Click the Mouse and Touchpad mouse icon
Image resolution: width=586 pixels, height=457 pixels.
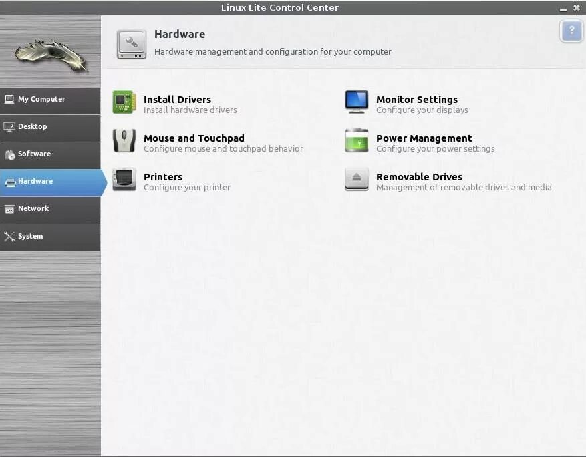pos(124,140)
